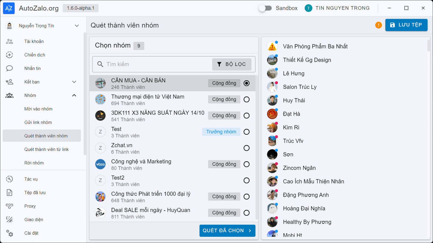This screenshot has height=243, width=433.
Task: Toggle the Sandbox switch
Action: (x=265, y=8)
